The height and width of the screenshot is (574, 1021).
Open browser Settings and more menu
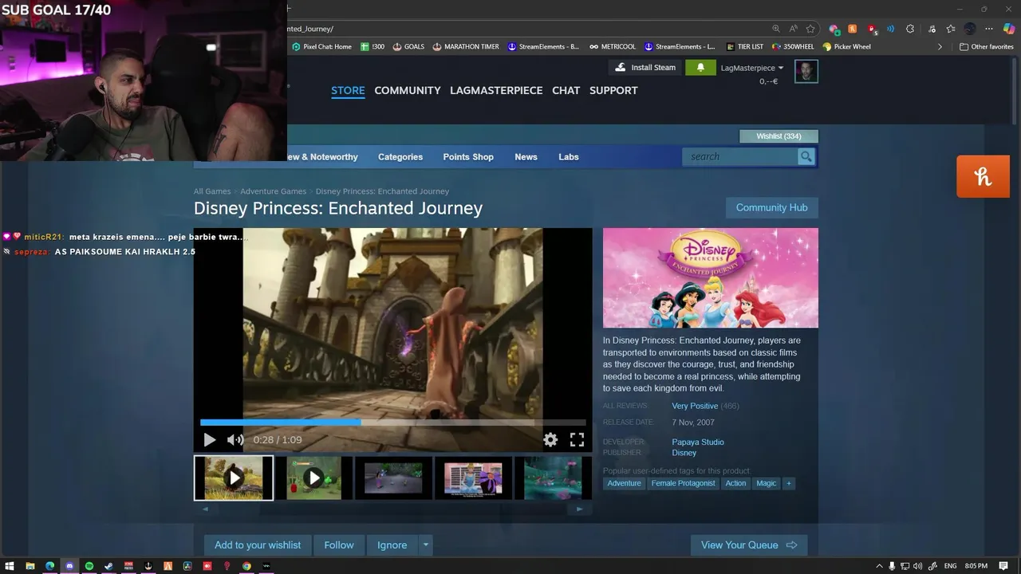[x=989, y=29]
